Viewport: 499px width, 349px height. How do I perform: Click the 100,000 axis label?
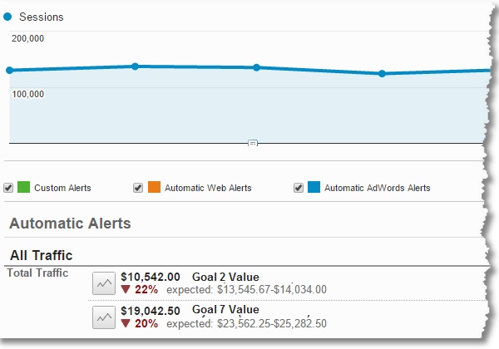28,94
